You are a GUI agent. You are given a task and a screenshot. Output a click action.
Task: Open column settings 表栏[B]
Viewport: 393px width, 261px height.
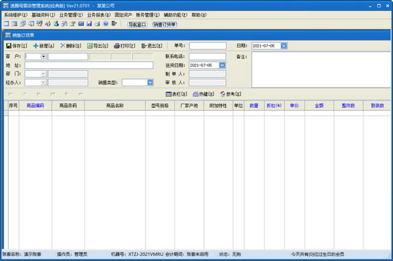(x=176, y=94)
